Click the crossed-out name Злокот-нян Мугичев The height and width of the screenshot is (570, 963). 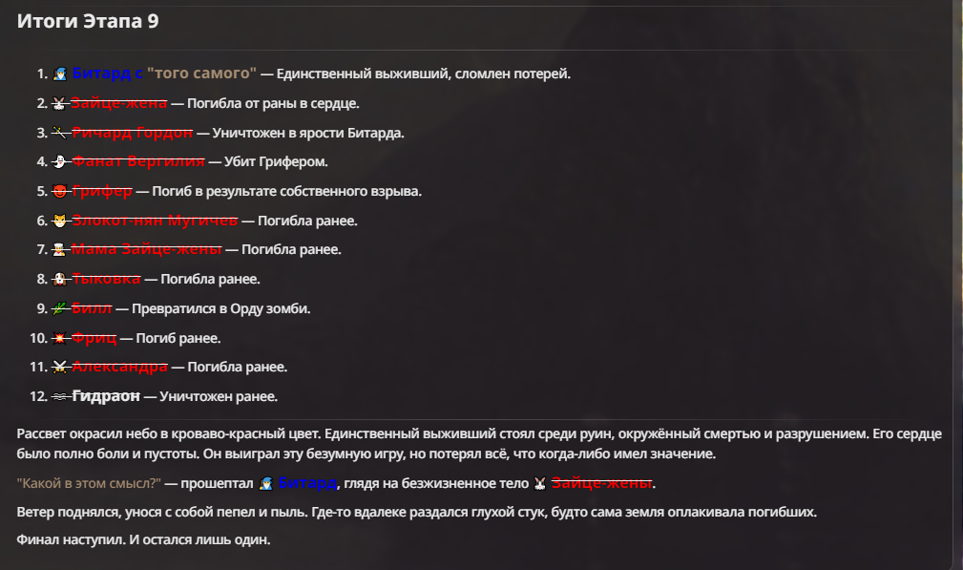pyautogui.click(x=155, y=221)
